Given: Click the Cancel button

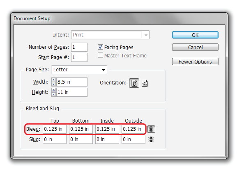Looking at the screenshot, I should (x=195, y=47).
